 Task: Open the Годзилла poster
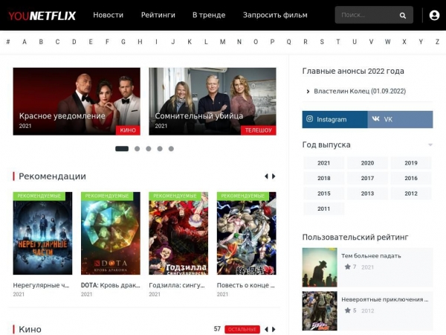pos(178,233)
